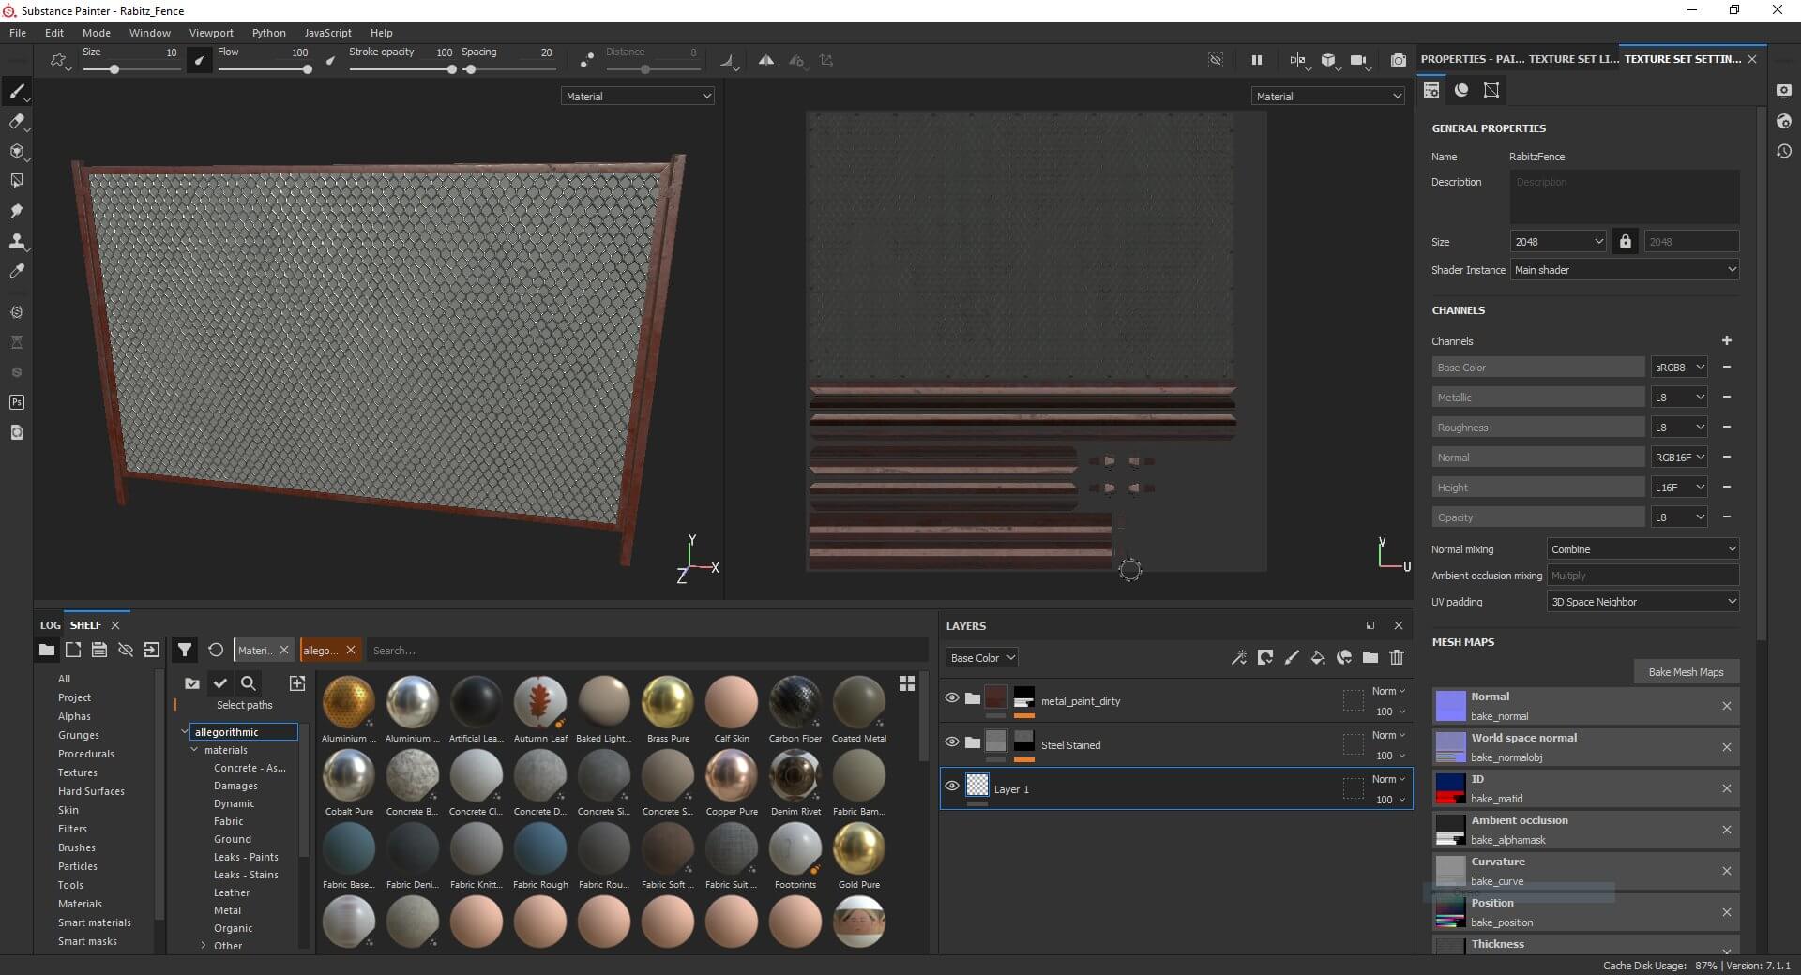1801x975 pixels.
Task: Select the Smudge tool
Action: 16,211
